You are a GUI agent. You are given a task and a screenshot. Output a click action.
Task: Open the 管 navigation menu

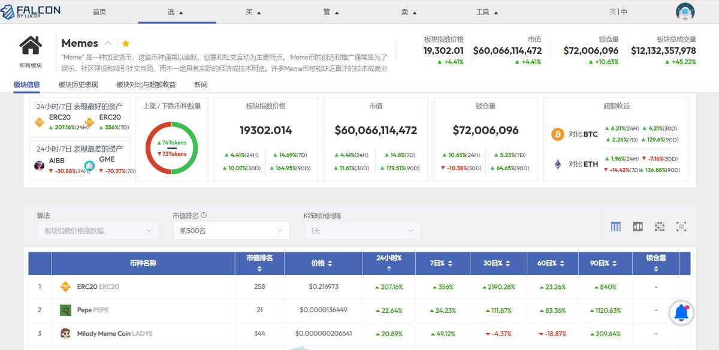[331, 12]
